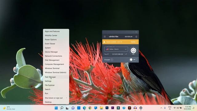Viewport: 197px width, 111px height.
Task: Turn on the Firewall switch
Action: coord(133,60)
